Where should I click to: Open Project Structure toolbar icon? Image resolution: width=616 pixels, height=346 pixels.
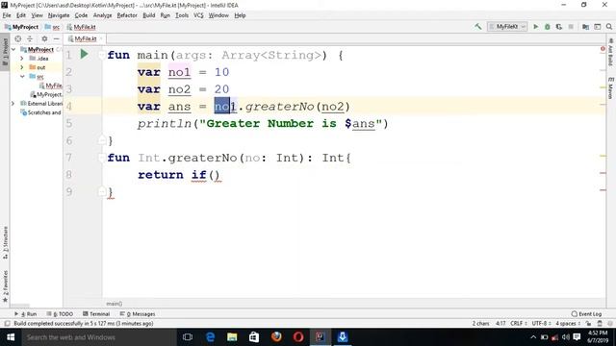tap(585, 27)
